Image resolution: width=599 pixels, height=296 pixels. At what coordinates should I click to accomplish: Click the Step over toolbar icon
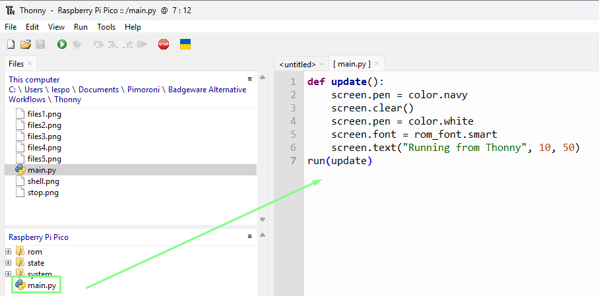[x=98, y=44]
